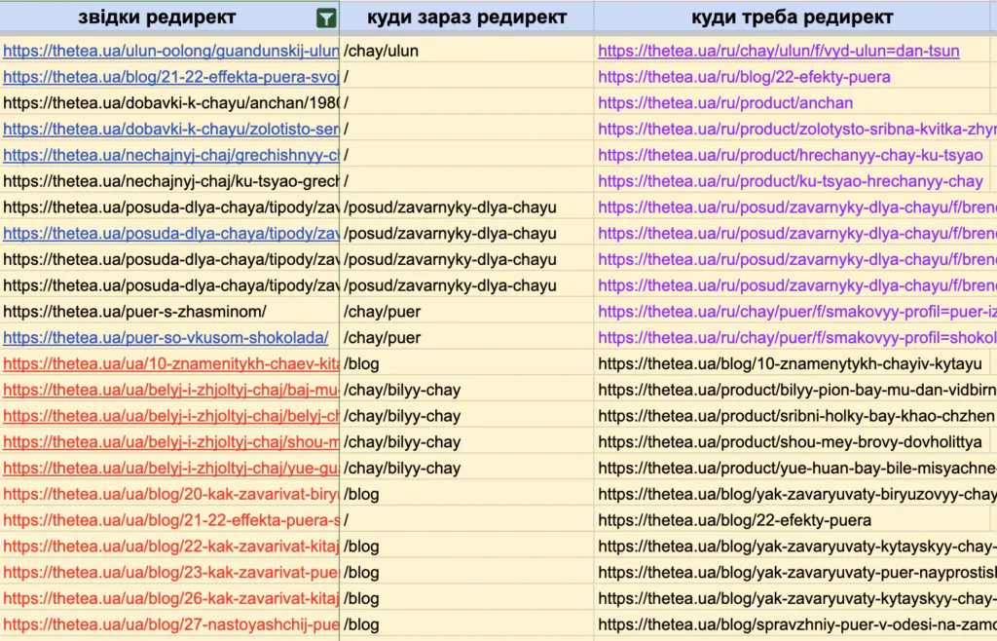
Task: Open the ua/blog/21-22-effekta-puera red link
Action: tap(171, 520)
